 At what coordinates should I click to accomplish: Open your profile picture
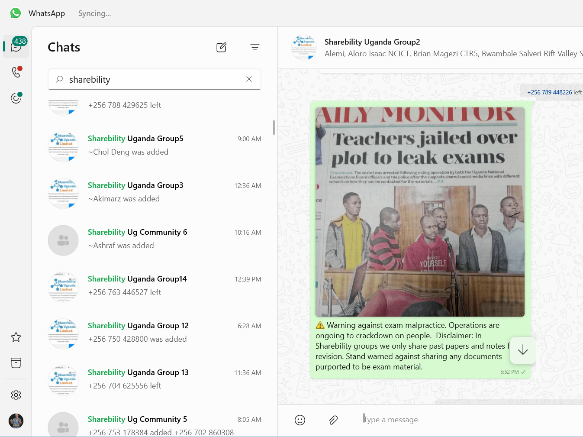16,421
